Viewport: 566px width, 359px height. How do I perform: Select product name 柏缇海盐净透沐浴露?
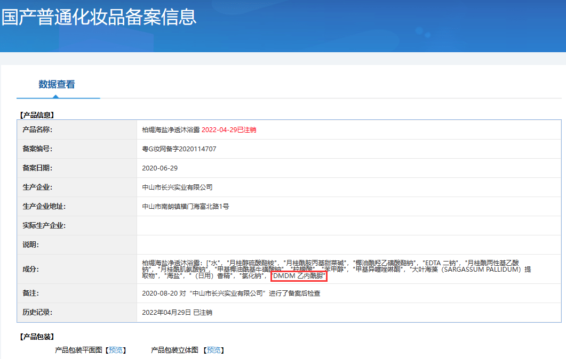tap(171, 130)
